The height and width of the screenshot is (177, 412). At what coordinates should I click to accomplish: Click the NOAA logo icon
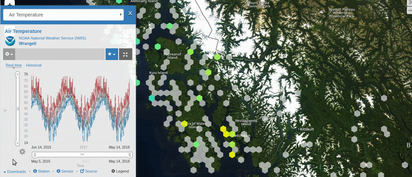click(10, 41)
